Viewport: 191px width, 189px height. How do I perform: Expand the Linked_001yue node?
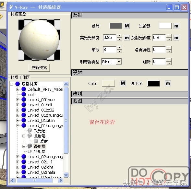[x=18, y=100]
